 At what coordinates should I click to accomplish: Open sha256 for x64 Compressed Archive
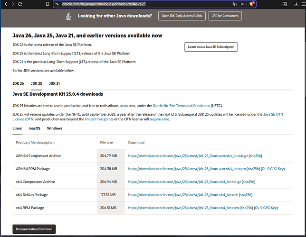249,182
